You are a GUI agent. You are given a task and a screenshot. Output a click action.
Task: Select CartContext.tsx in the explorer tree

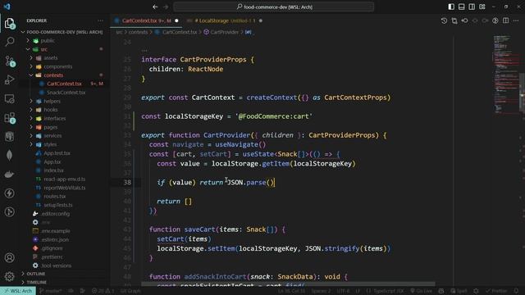click(64, 84)
